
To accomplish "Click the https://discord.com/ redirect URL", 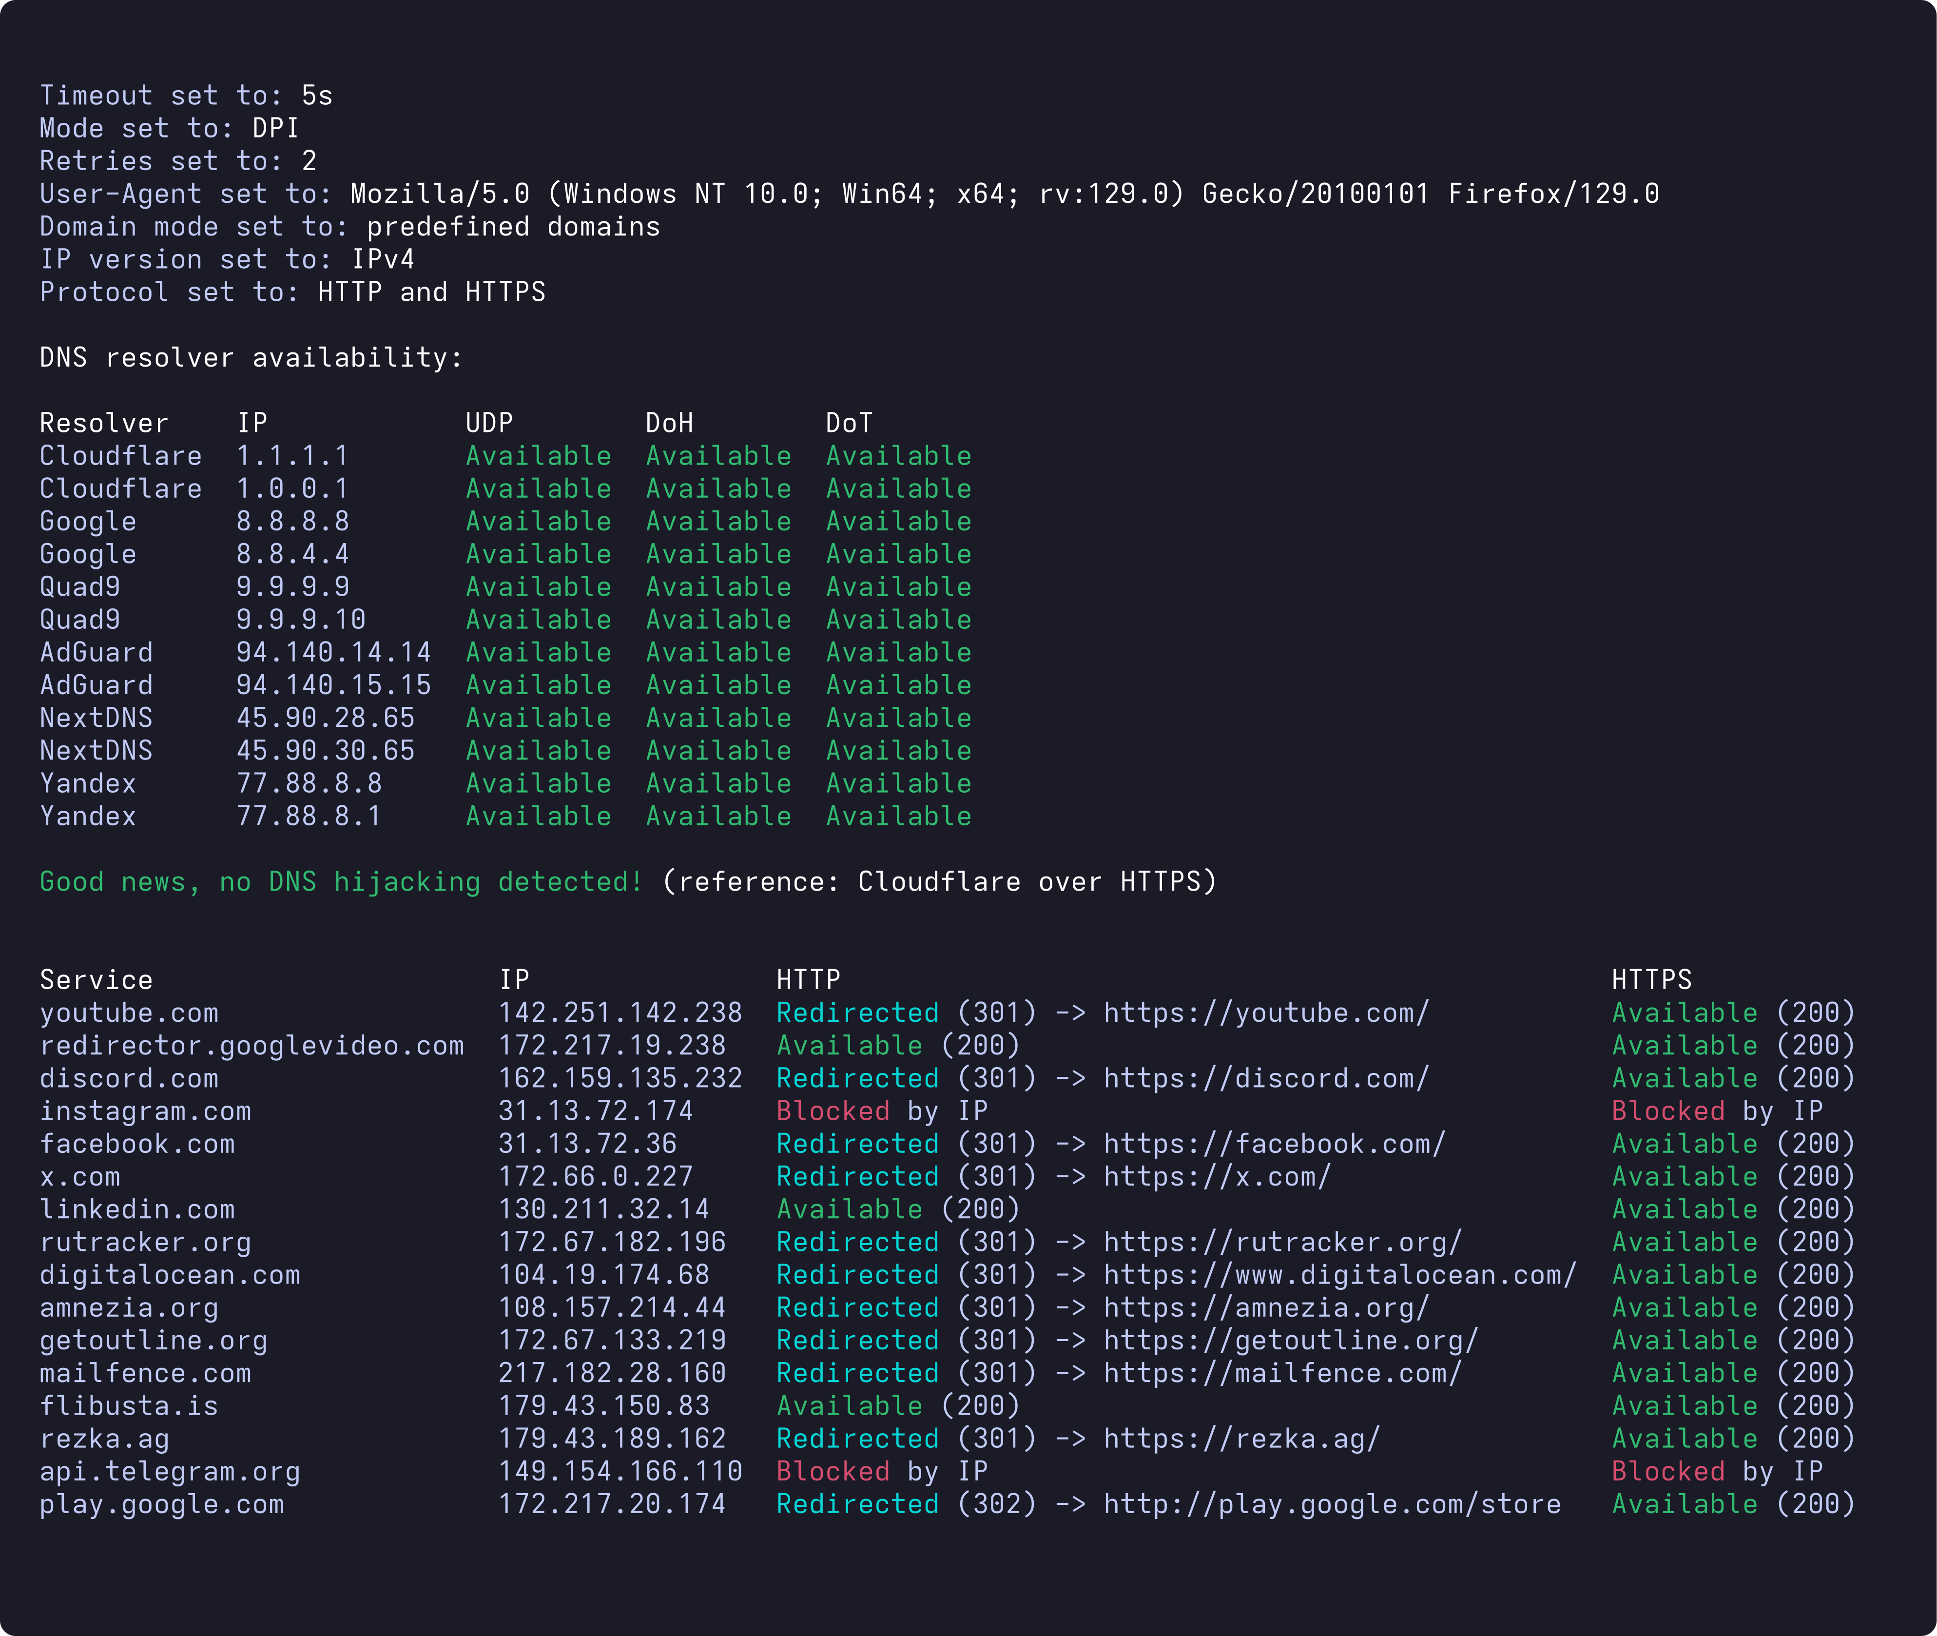I will (x=1266, y=1079).
